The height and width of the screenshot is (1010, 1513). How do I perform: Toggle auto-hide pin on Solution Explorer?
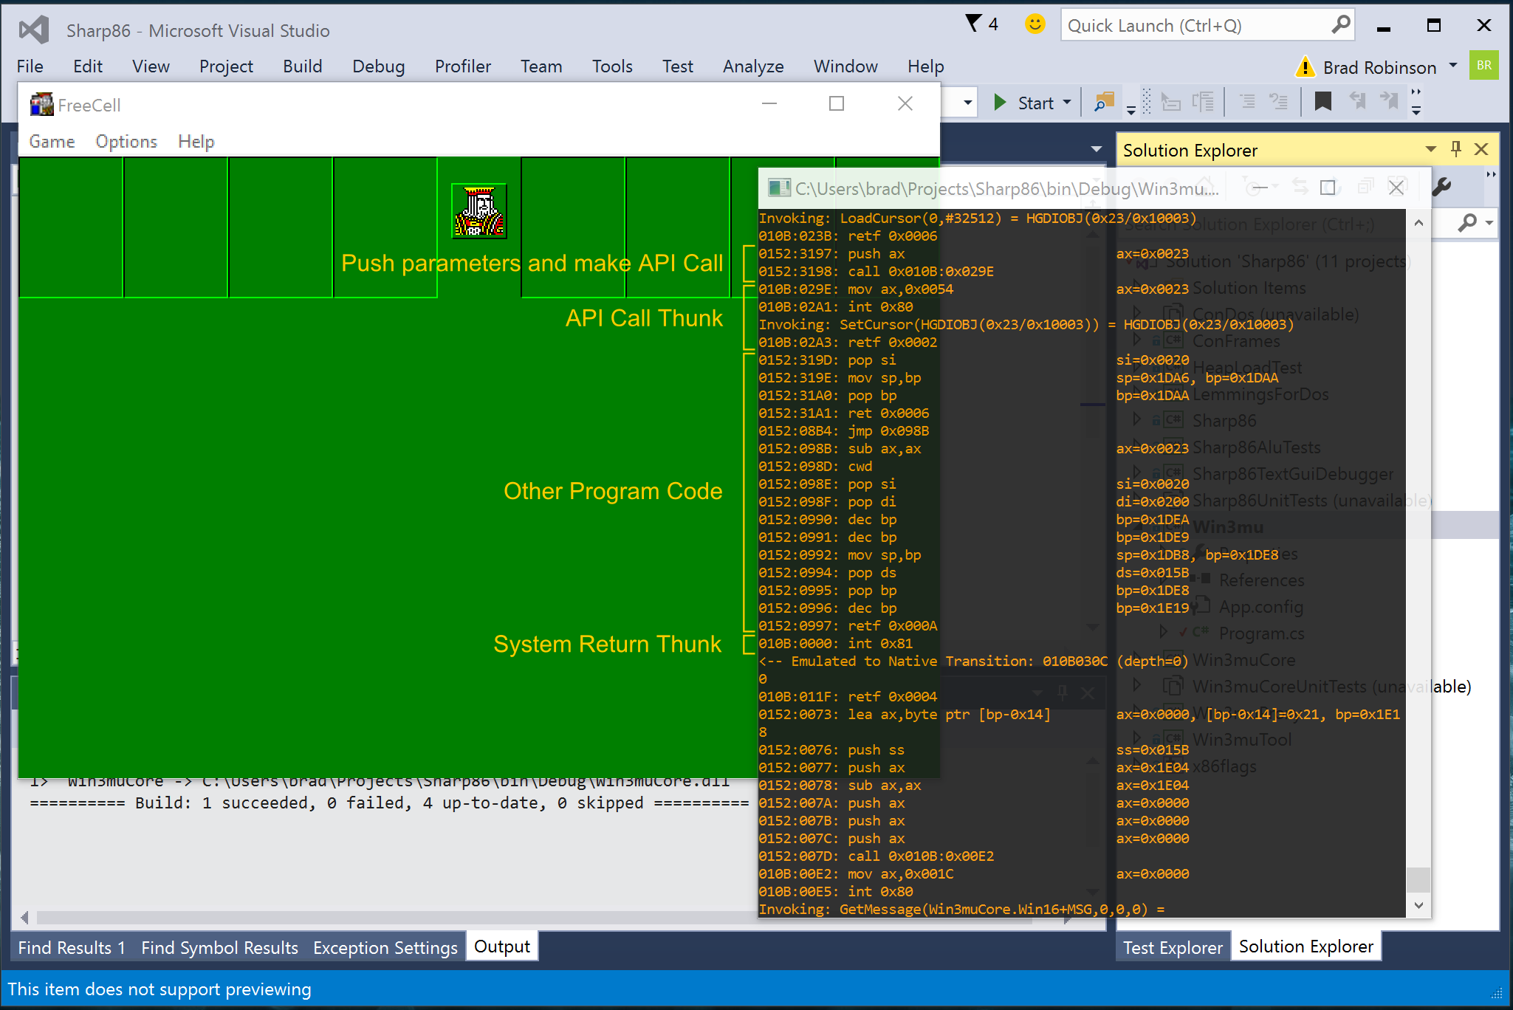click(1456, 150)
